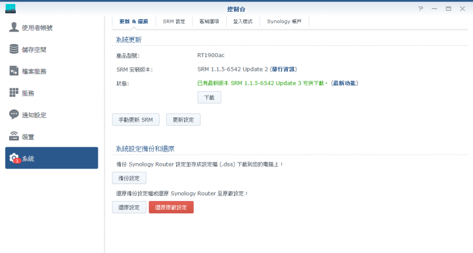
Task: Click 手動更新 SRM button
Action: pyautogui.click(x=136, y=120)
